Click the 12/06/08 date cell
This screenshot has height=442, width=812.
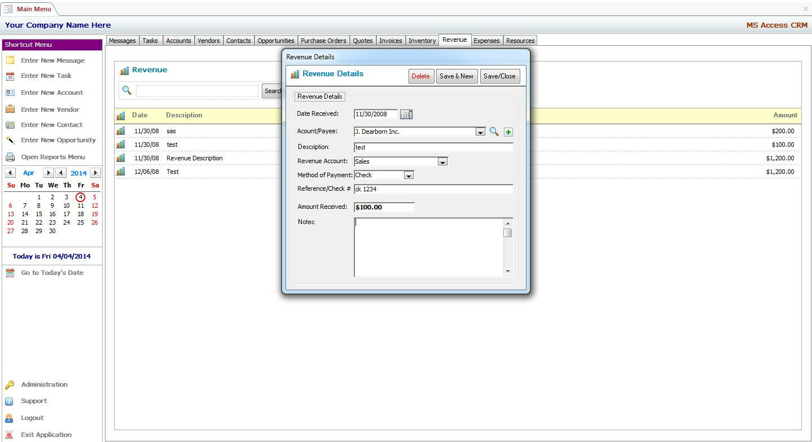pyautogui.click(x=147, y=172)
